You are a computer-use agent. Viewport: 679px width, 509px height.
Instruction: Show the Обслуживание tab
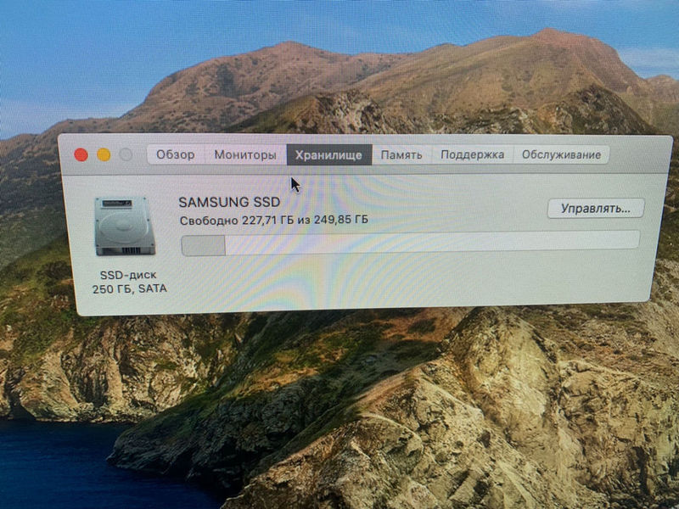(561, 154)
